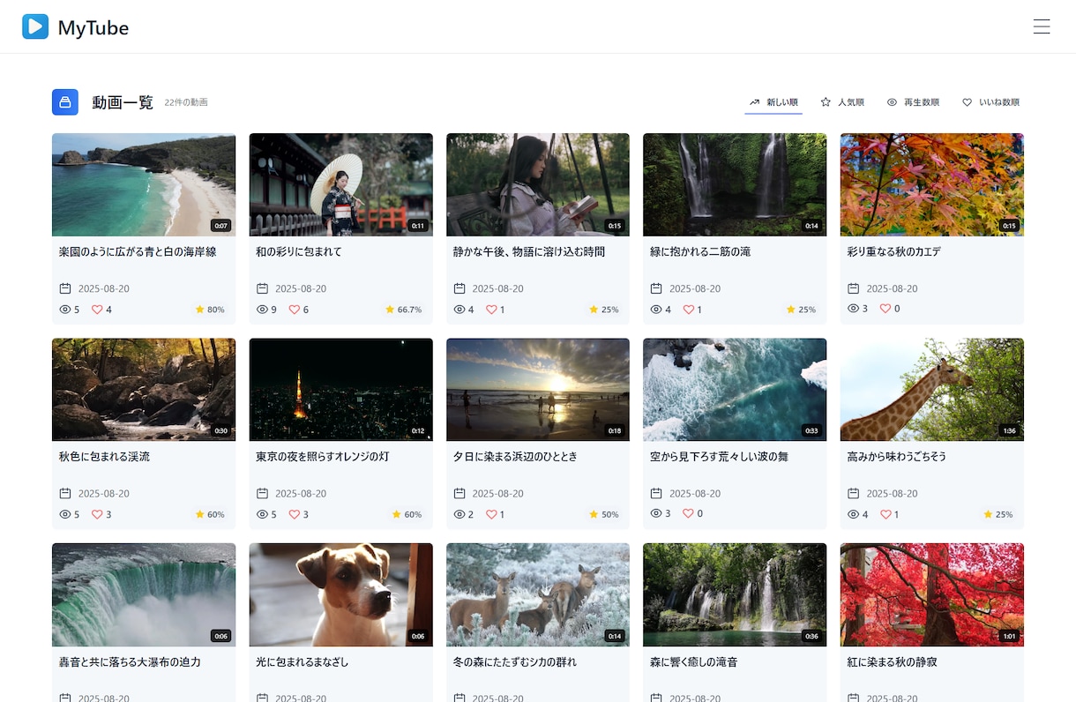The height and width of the screenshot is (702, 1076).
Task: Sort videos by 人気順
Action: pos(842,102)
